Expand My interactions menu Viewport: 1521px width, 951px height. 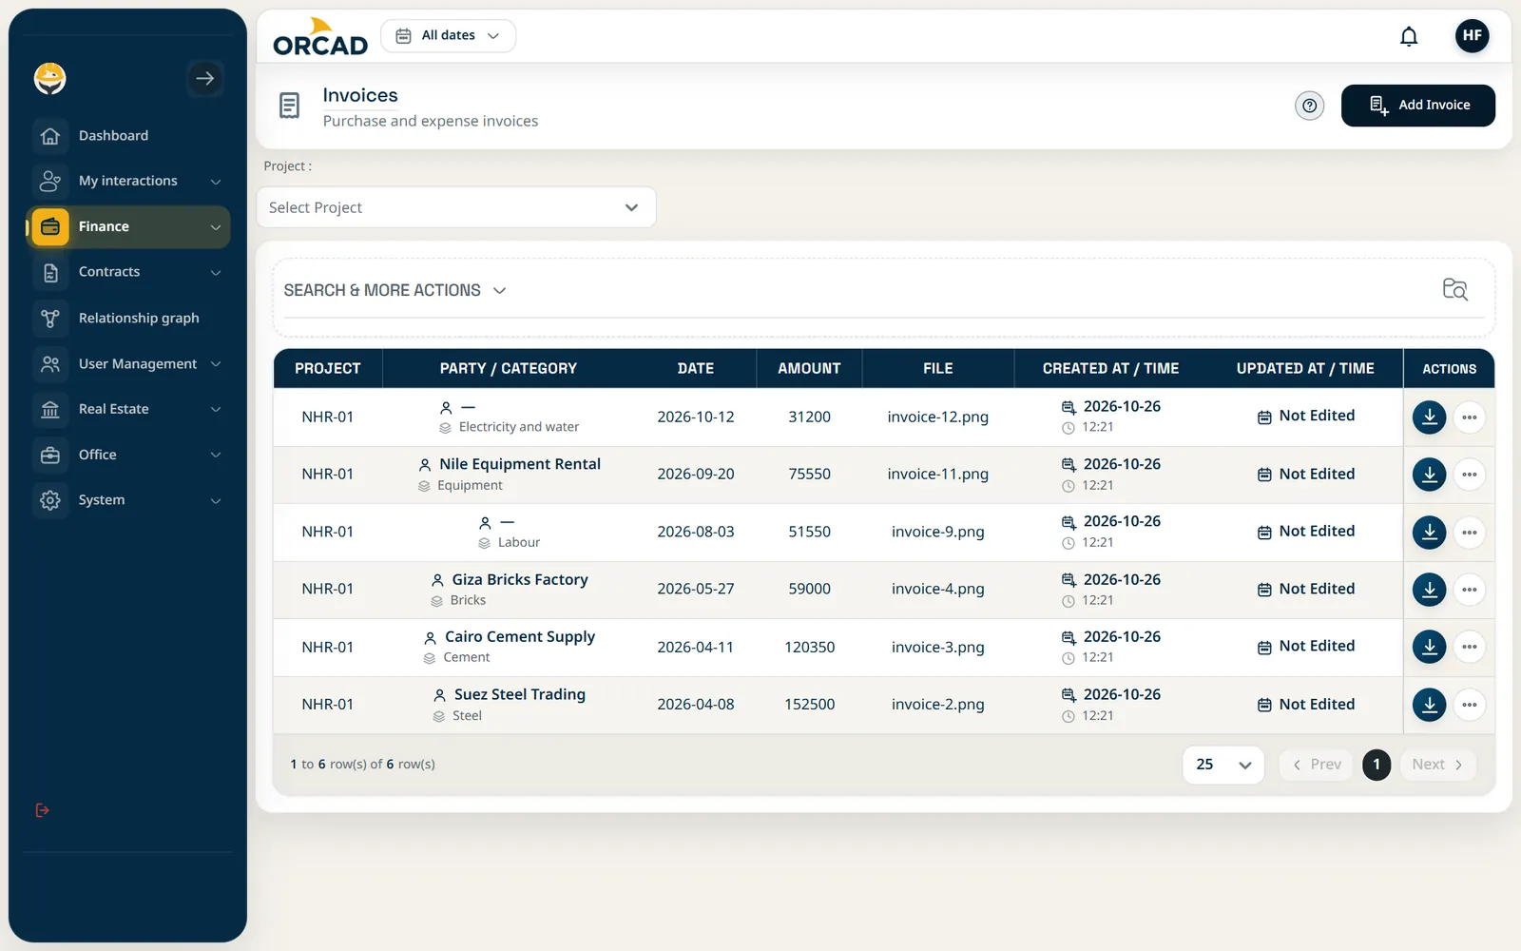coord(128,181)
